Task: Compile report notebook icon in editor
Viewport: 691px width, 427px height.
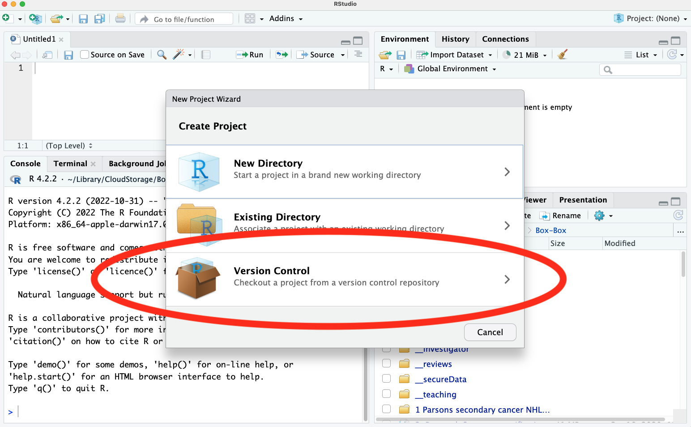Action: (x=206, y=55)
